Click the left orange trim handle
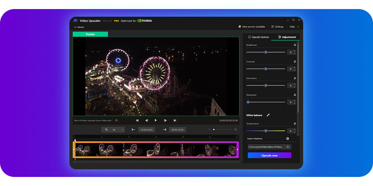The width and height of the screenshot is (373, 186). coord(74,150)
